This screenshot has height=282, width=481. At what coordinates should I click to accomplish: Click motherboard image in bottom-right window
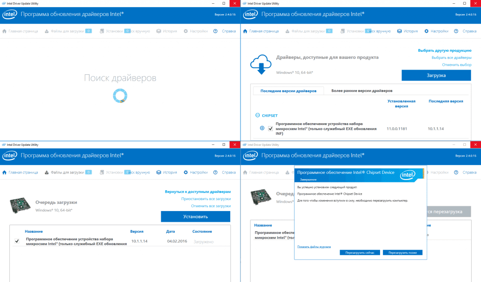pos(261,196)
